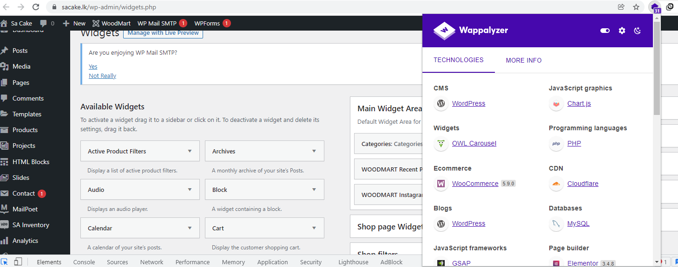Open the OWL Carousel link
The image size is (678, 267).
point(474,143)
